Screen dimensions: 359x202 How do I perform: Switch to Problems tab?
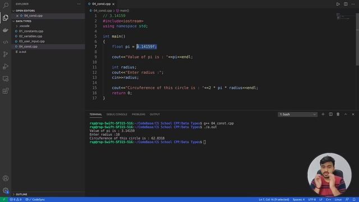[139, 114]
